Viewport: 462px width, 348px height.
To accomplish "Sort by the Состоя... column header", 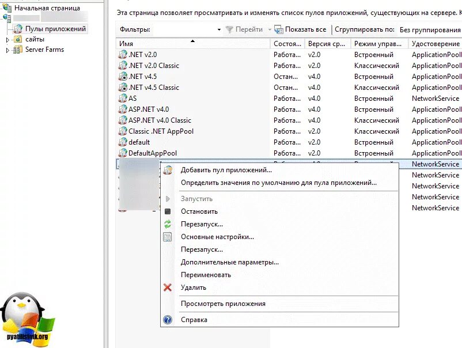I will [287, 44].
